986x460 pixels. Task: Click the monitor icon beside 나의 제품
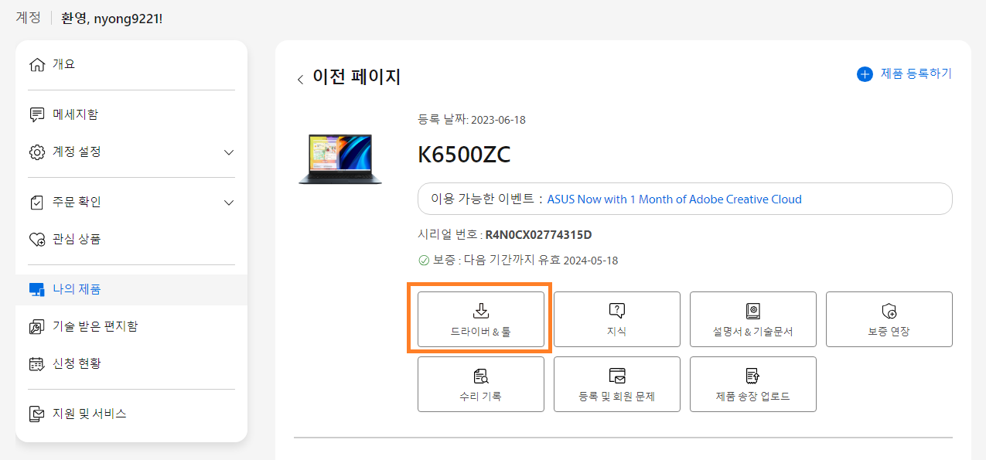coord(36,290)
